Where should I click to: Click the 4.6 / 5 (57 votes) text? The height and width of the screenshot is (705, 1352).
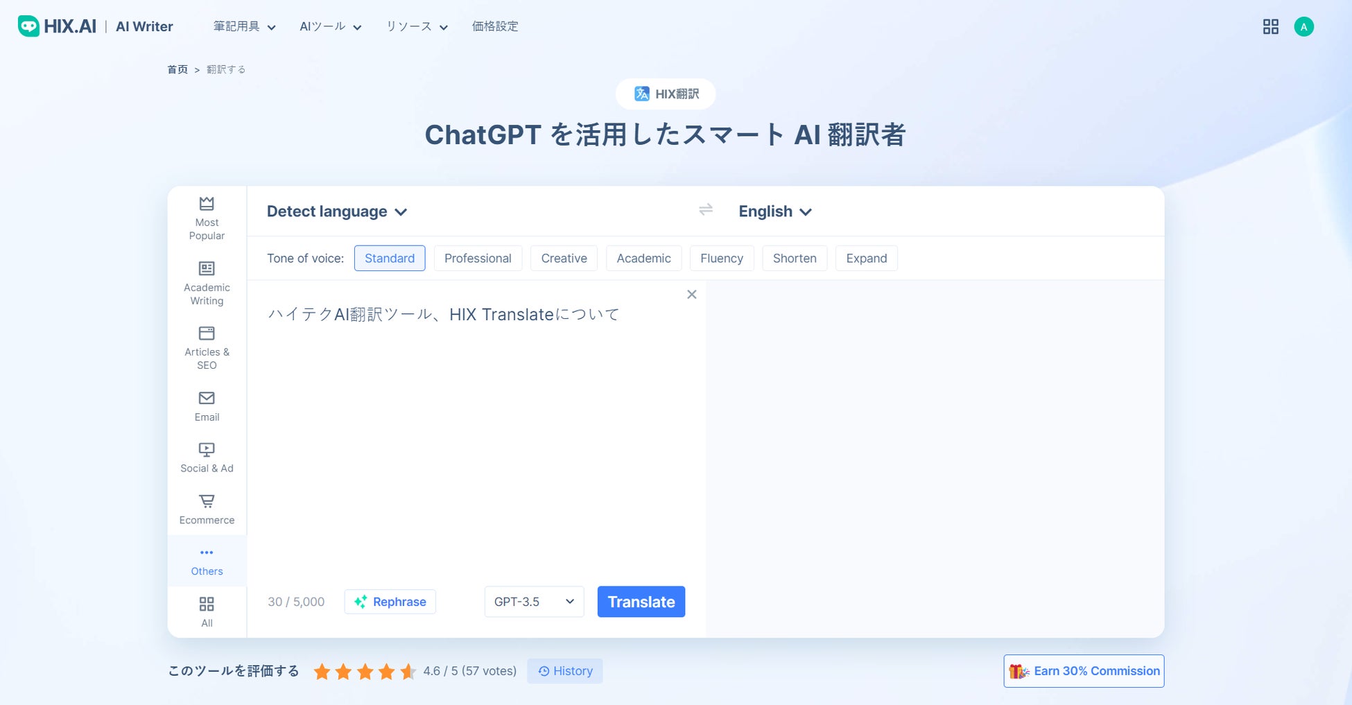[x=470, y=671]
